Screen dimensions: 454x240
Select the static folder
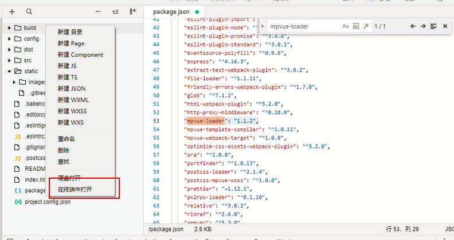point(31,71)
